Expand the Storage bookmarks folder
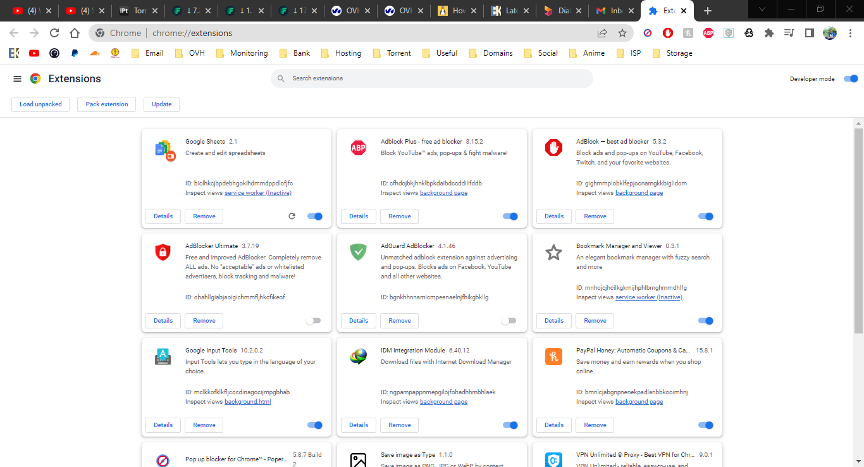 tap(672, 53)
